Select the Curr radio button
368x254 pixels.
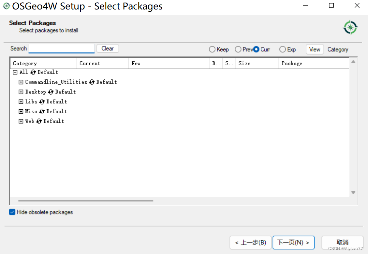click(x=256, y=49)
